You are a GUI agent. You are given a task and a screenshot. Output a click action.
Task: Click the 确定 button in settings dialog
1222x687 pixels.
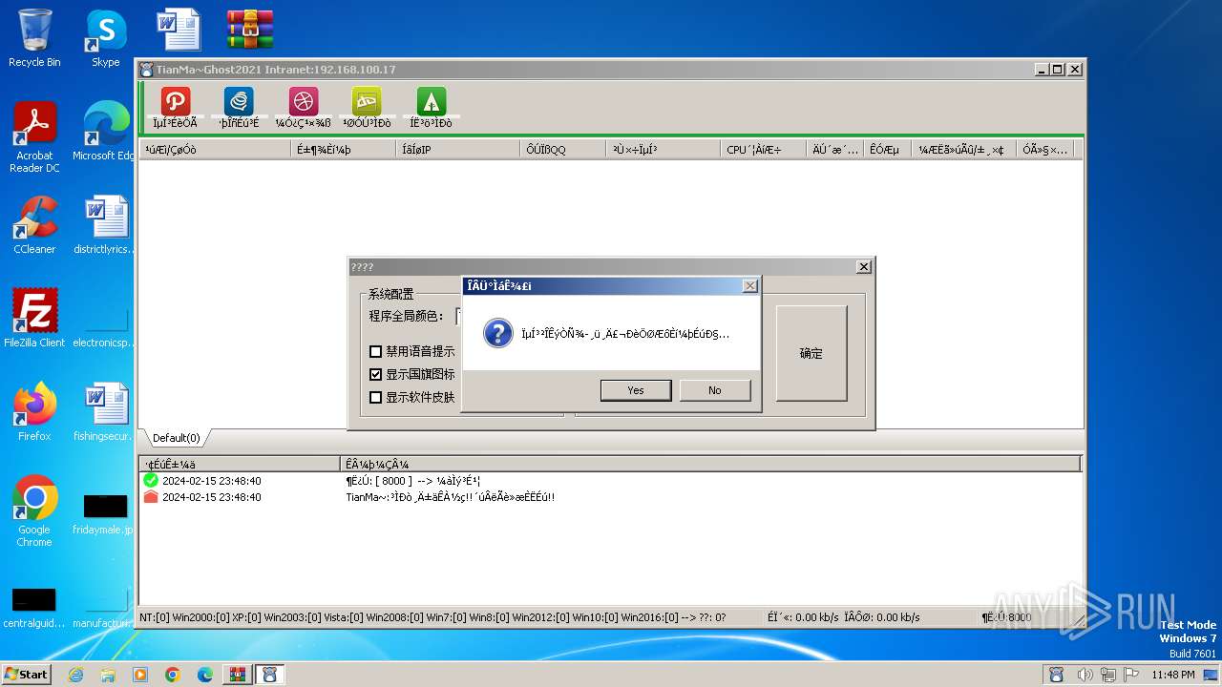pos(811,353)
